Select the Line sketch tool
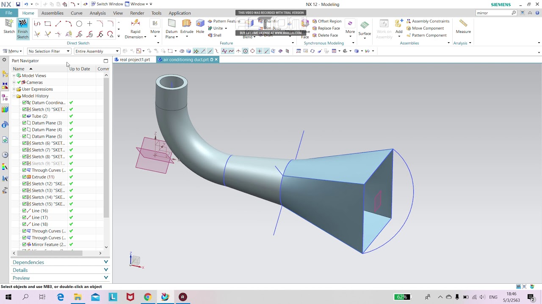This screenshot has height=304, width=542. click(58, 24)
